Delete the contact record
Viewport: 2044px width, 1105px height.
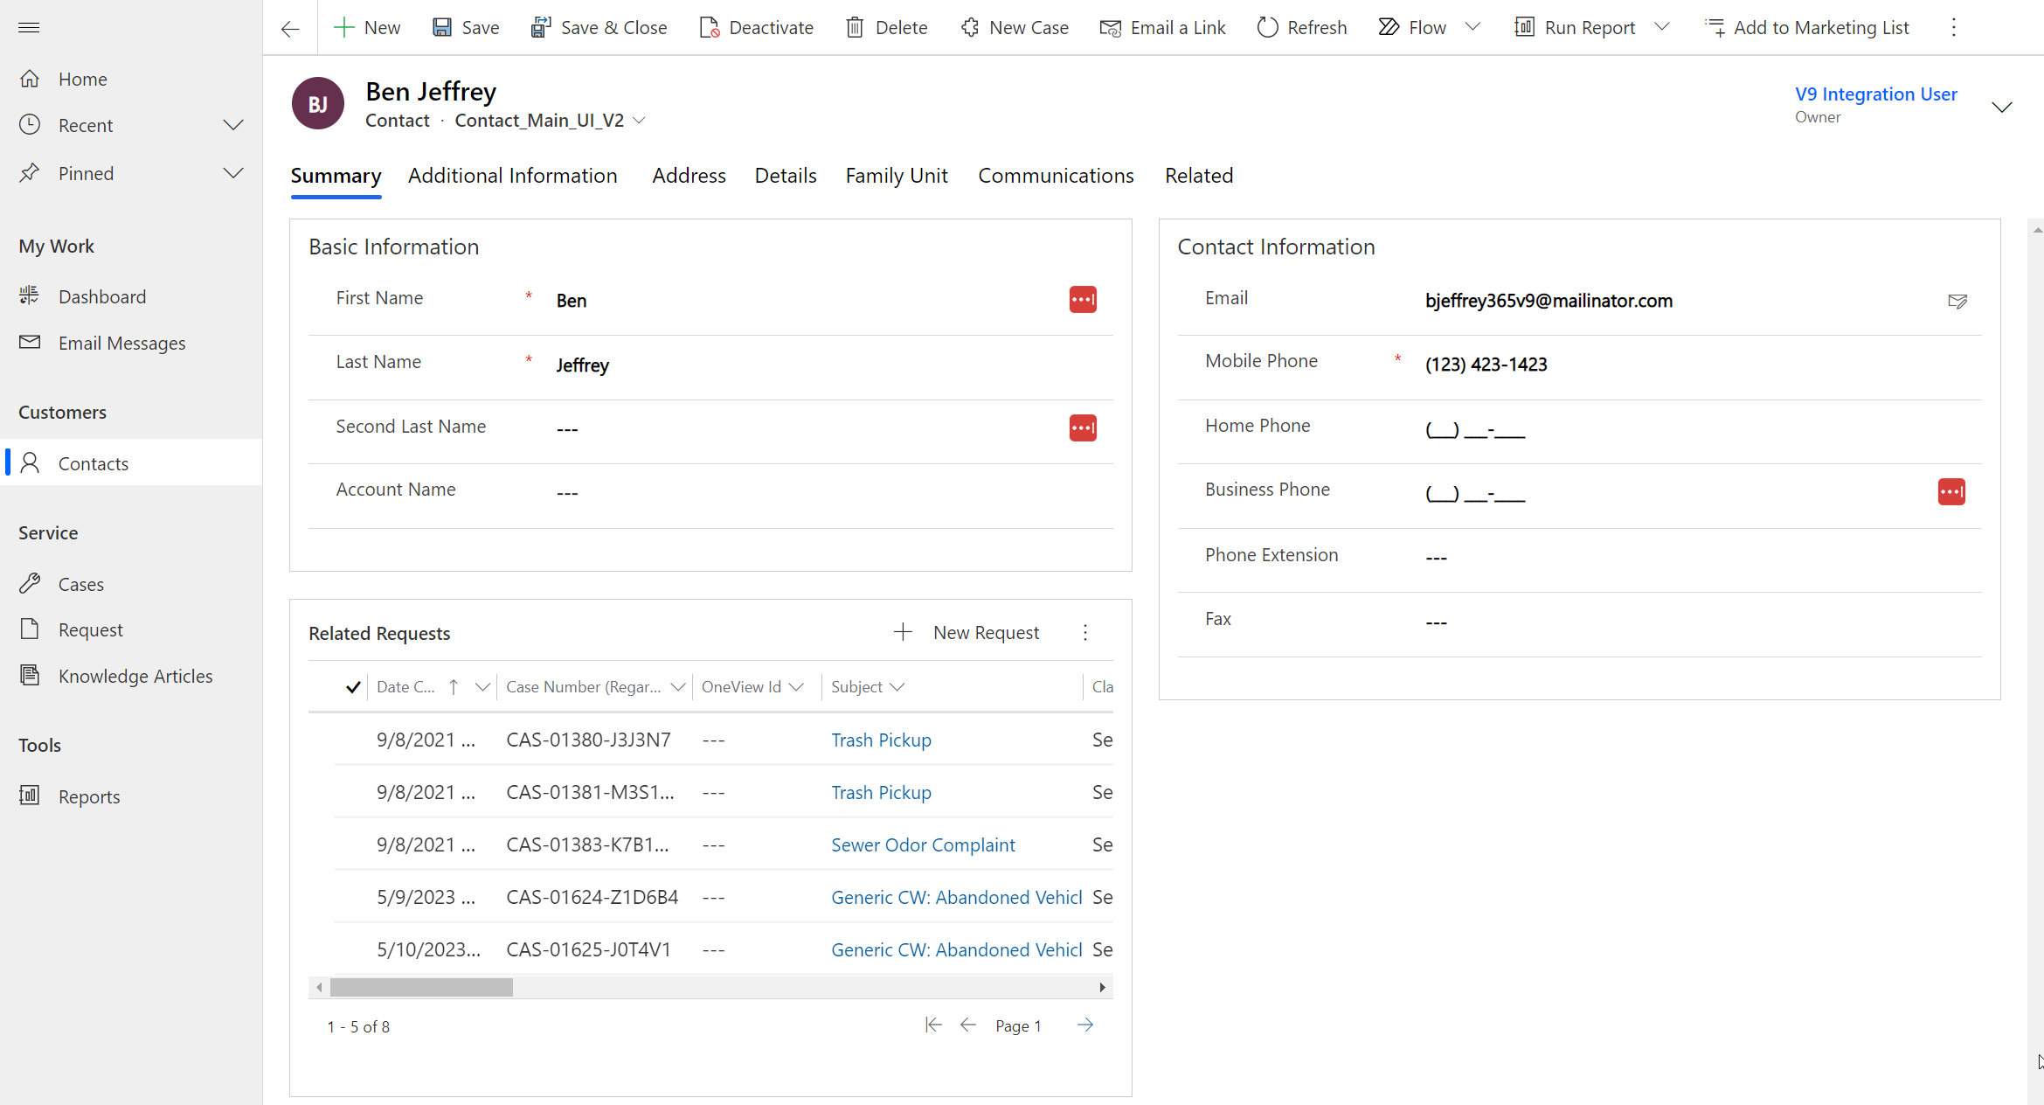click(x=886, y=27)
